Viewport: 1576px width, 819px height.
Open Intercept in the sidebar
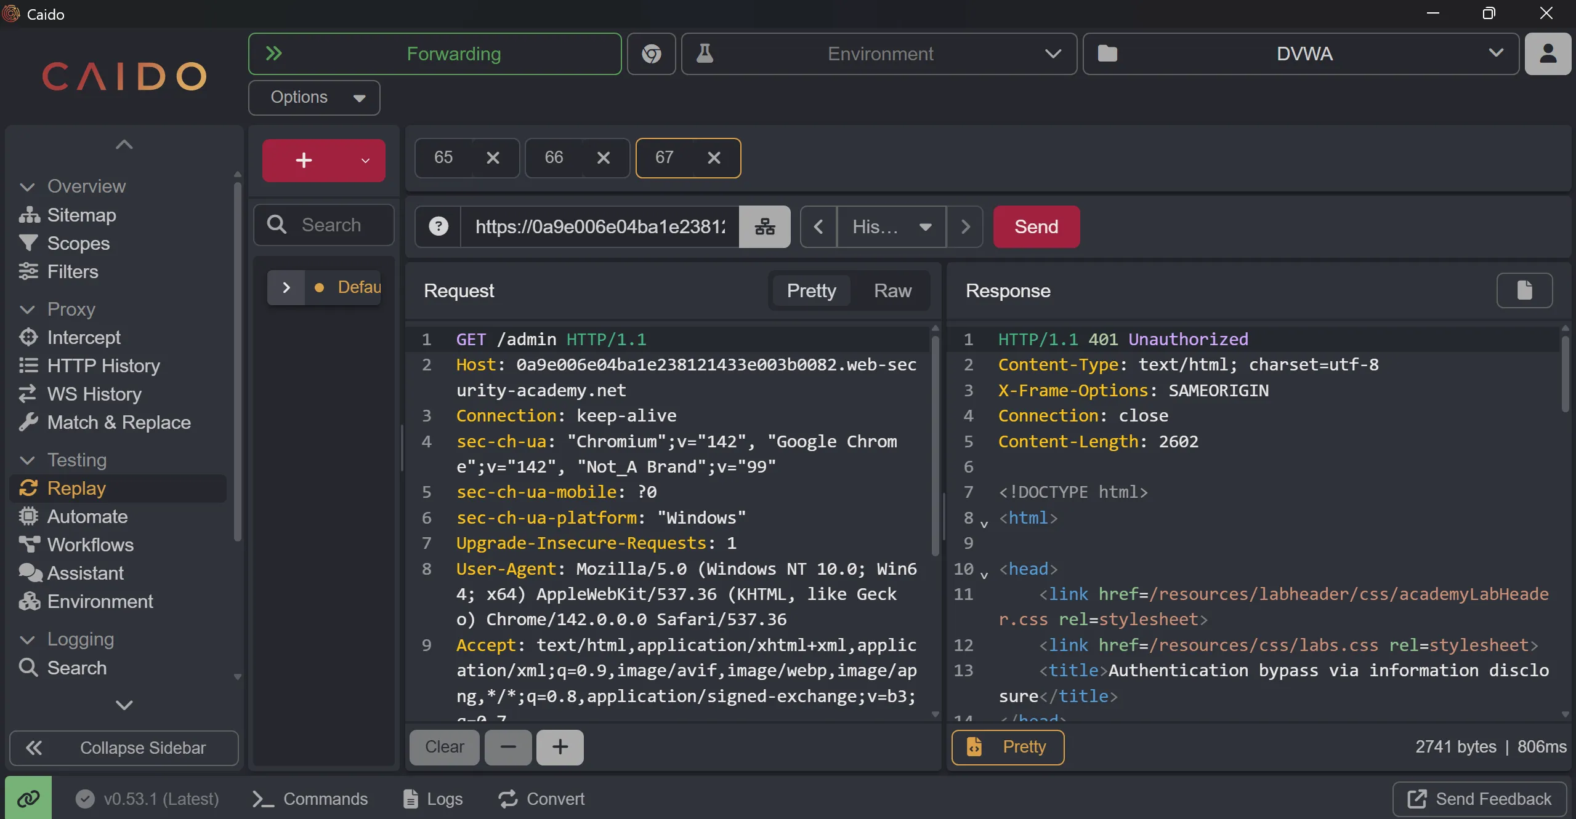(84, 337)
